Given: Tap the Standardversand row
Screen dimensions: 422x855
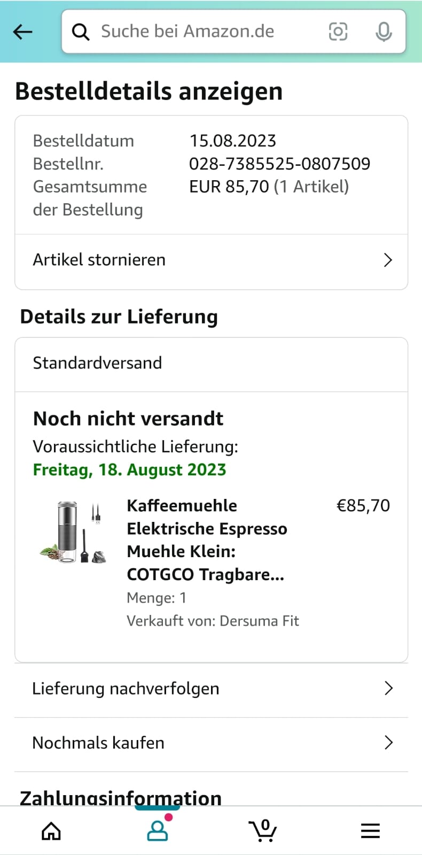Looking at the screenshot, I should pos(211,363).
